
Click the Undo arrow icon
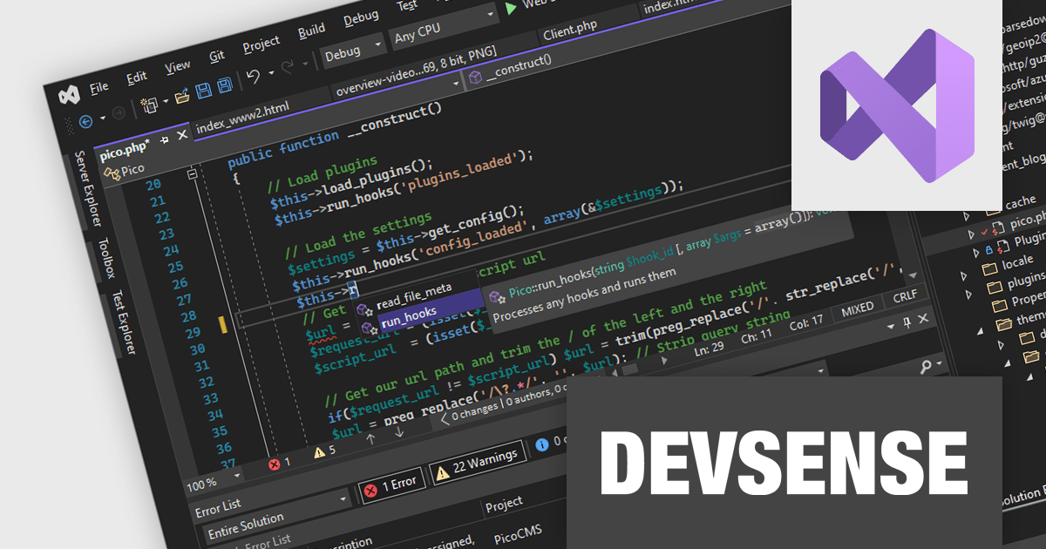pyautogui.click(x=254, y=77)
